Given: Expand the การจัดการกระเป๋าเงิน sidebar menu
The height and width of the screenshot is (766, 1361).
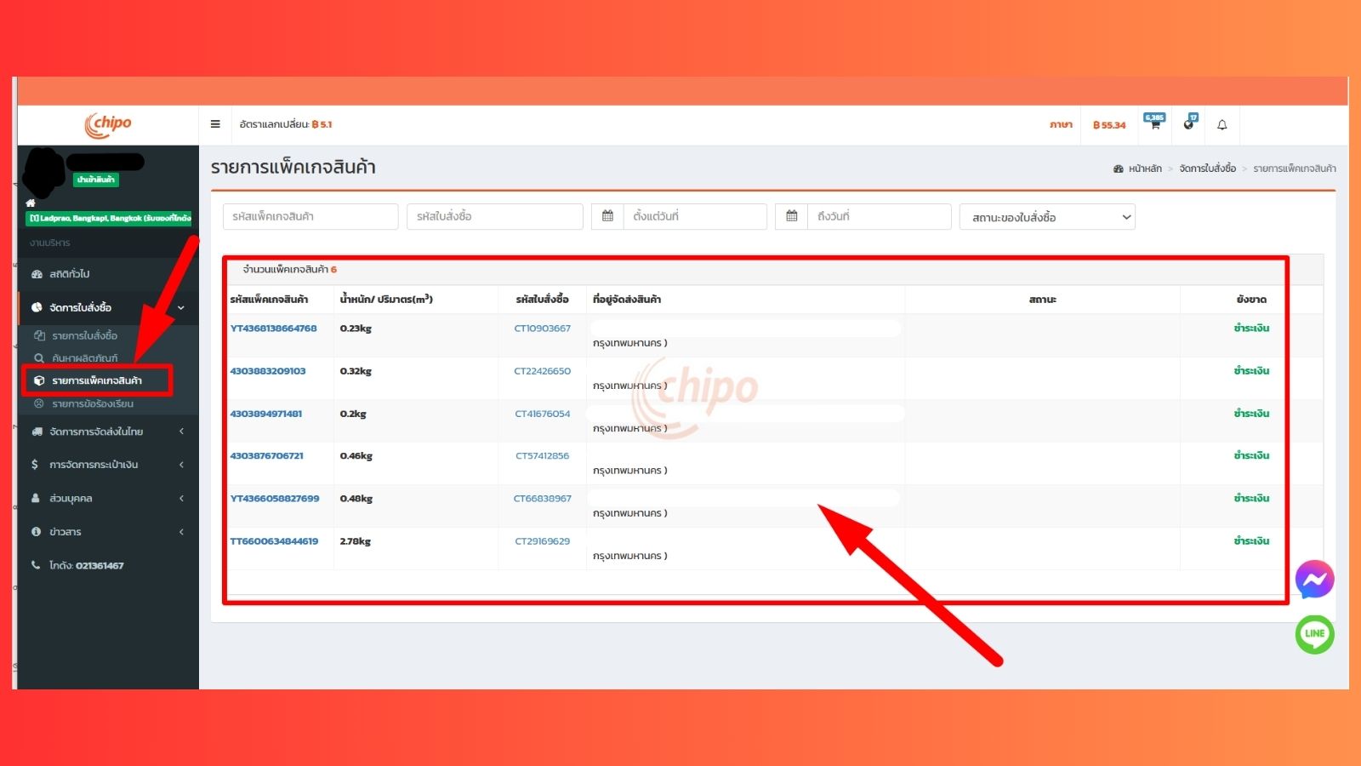Looking at the screenshot, I should click(107, 465).
